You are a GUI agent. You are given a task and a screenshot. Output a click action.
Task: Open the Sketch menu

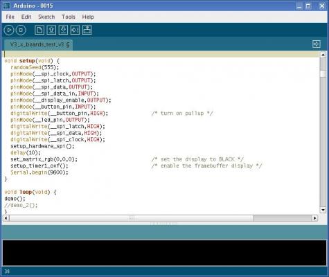[46, 17]
